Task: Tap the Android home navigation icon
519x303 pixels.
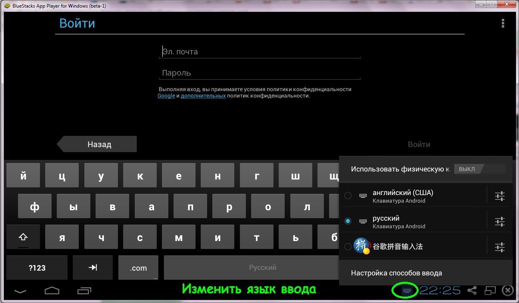Action: tap(52, 291)
